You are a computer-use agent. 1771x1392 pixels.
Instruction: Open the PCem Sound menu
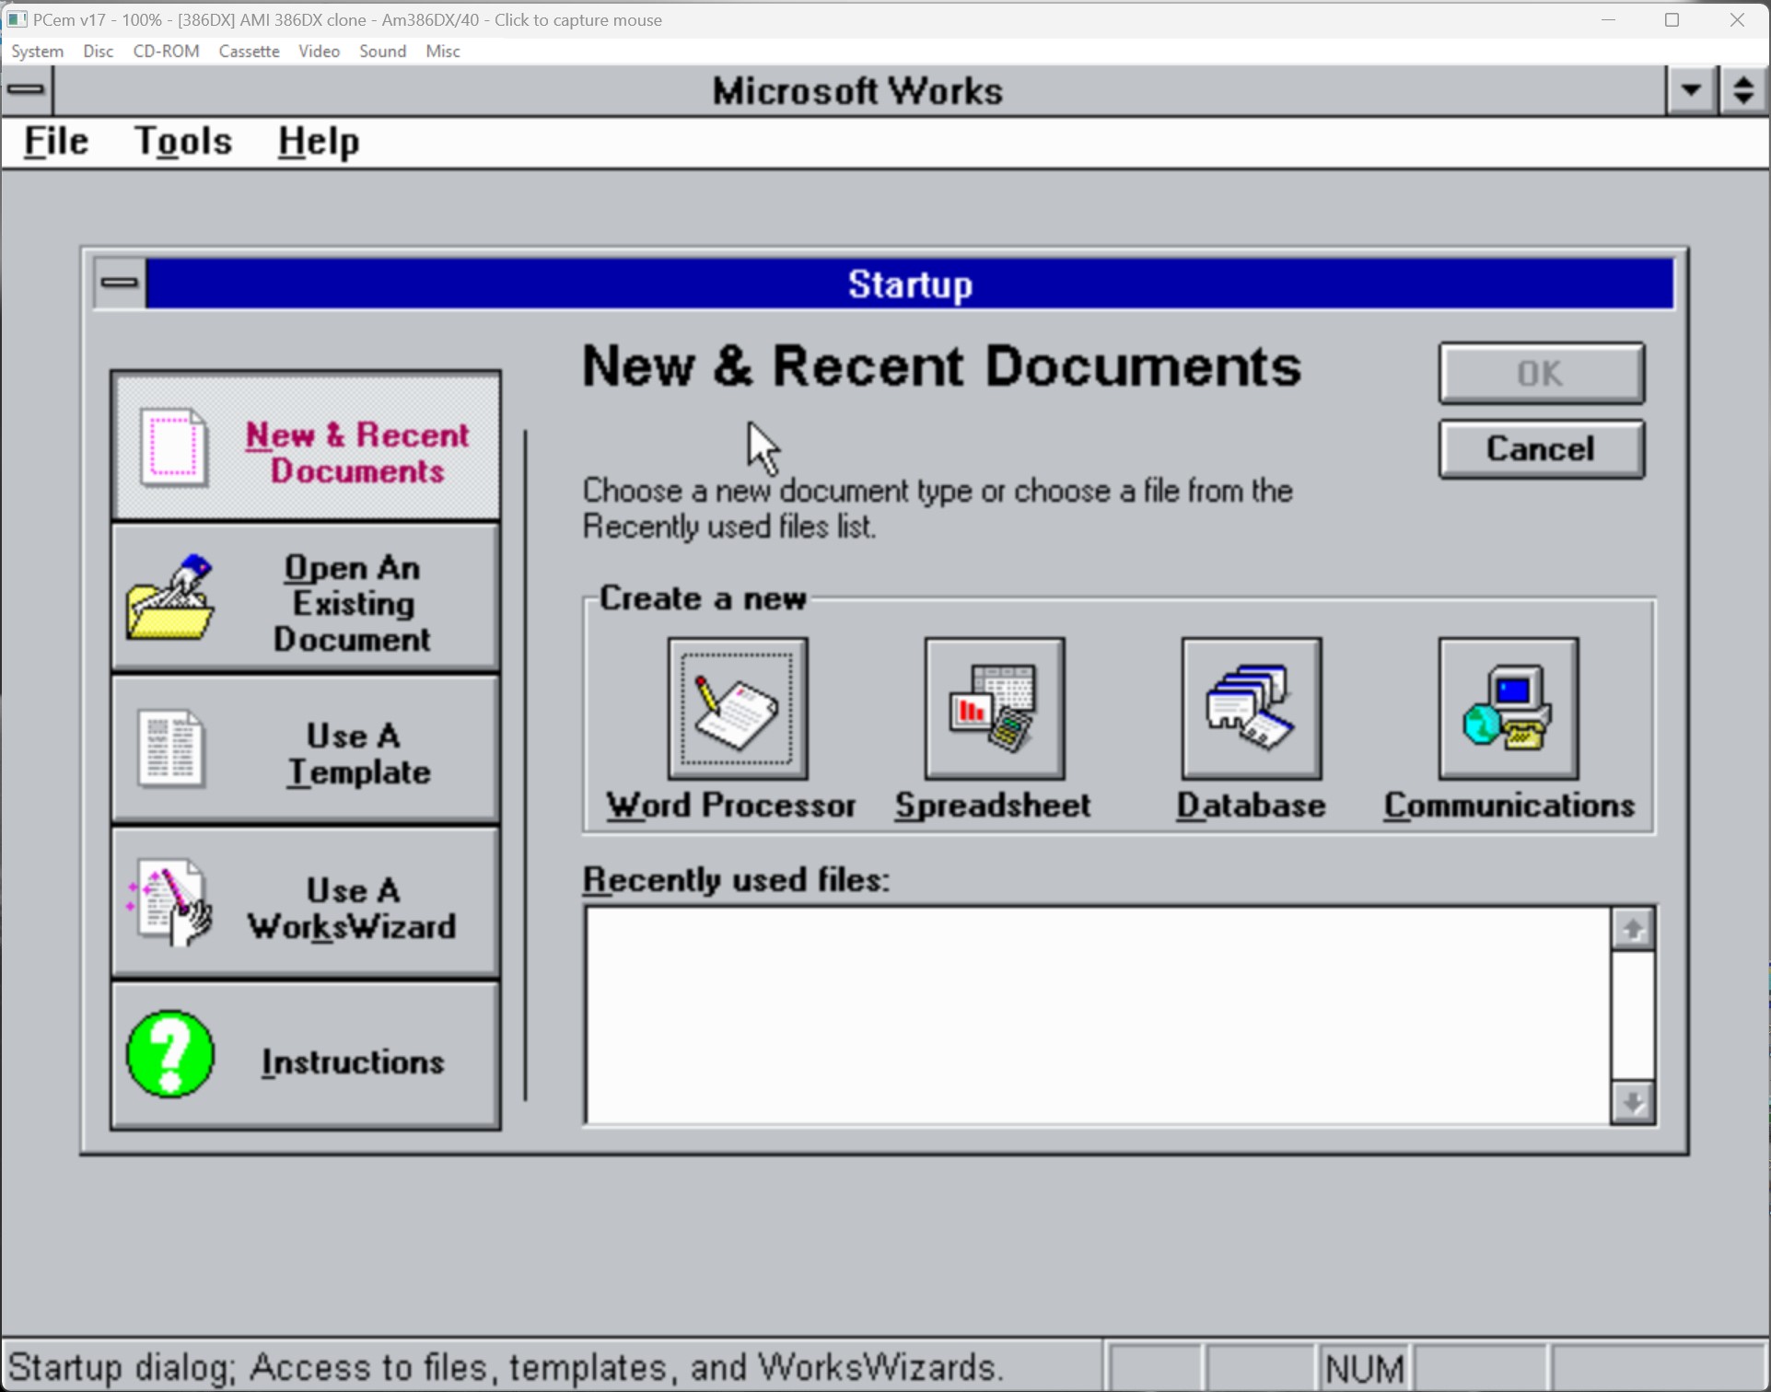click(382, 52)
